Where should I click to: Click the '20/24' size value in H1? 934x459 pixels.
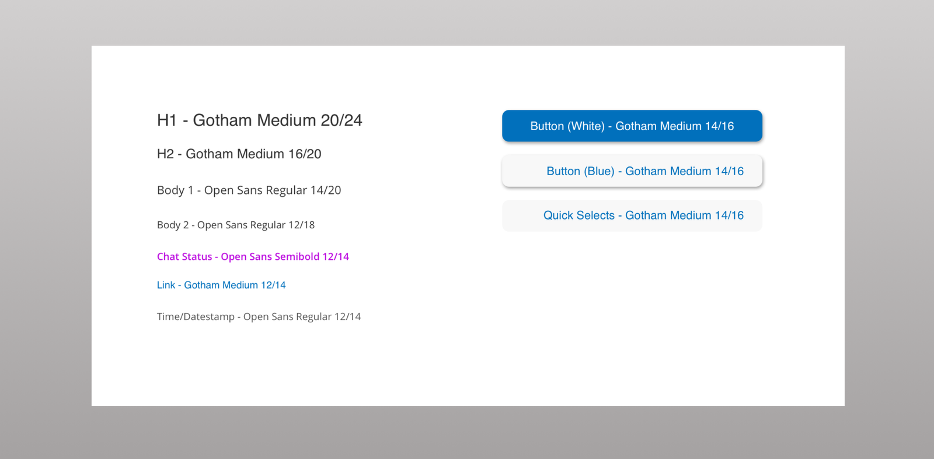tap(341, 120)
